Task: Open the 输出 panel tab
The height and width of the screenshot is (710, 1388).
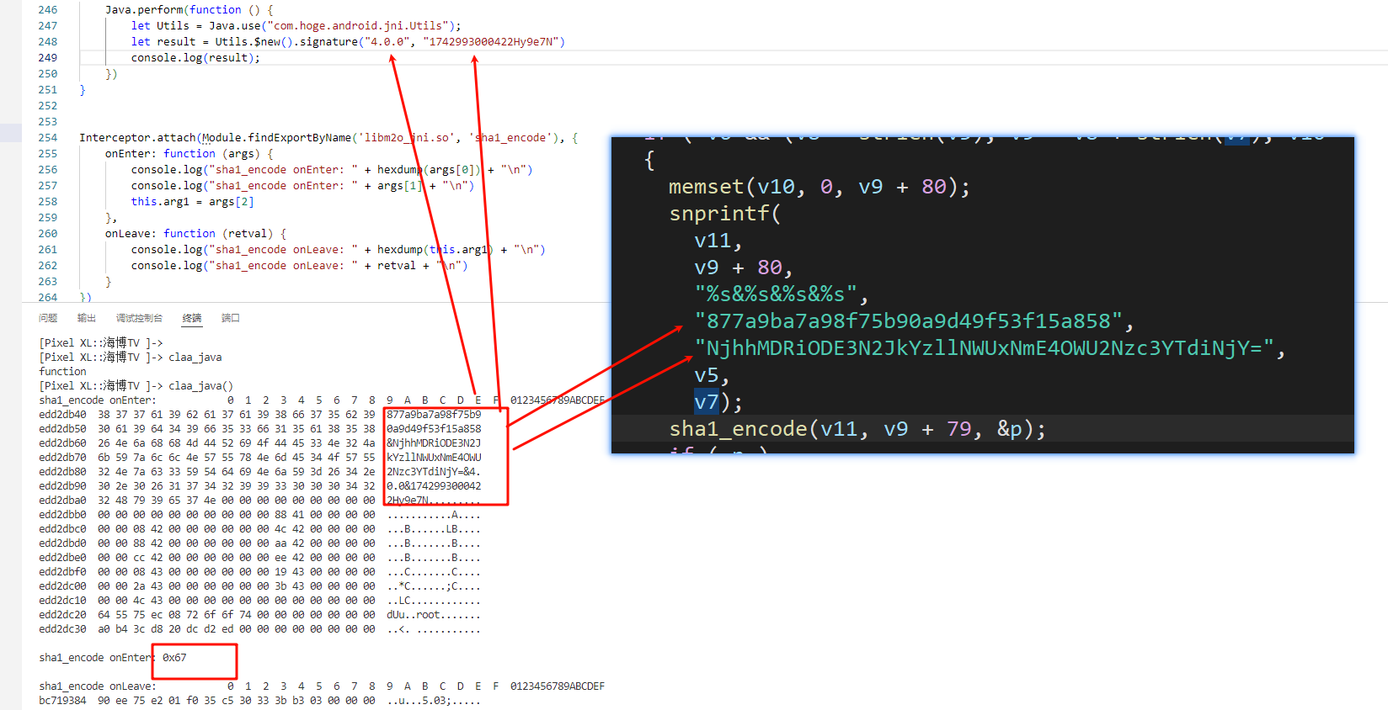Action: [x=87, y=318]
